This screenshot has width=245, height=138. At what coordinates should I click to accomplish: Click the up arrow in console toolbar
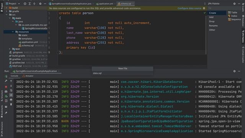pos(11,81)
